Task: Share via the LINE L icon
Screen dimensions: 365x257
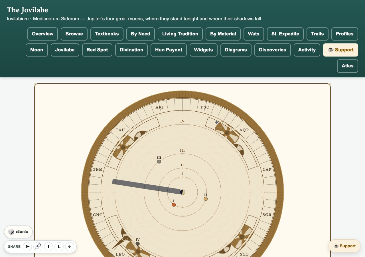Action: [x=59, y=246]
